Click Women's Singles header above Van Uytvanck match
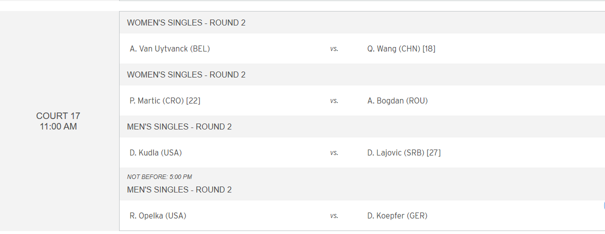This screenshot has width=605, height=234. (x=186, y=23)
